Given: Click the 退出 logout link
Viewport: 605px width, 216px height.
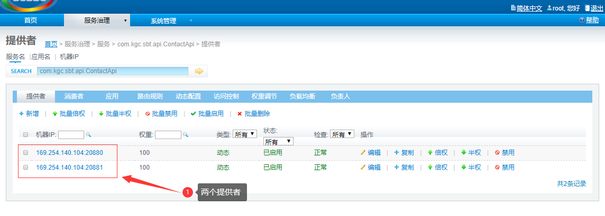Looking at the screenshot, I should coord(597,8).
